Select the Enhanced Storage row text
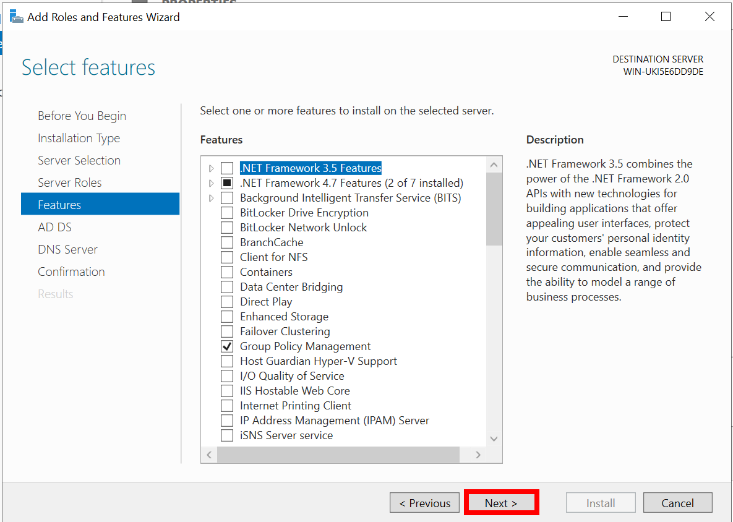 coord(284,317)
